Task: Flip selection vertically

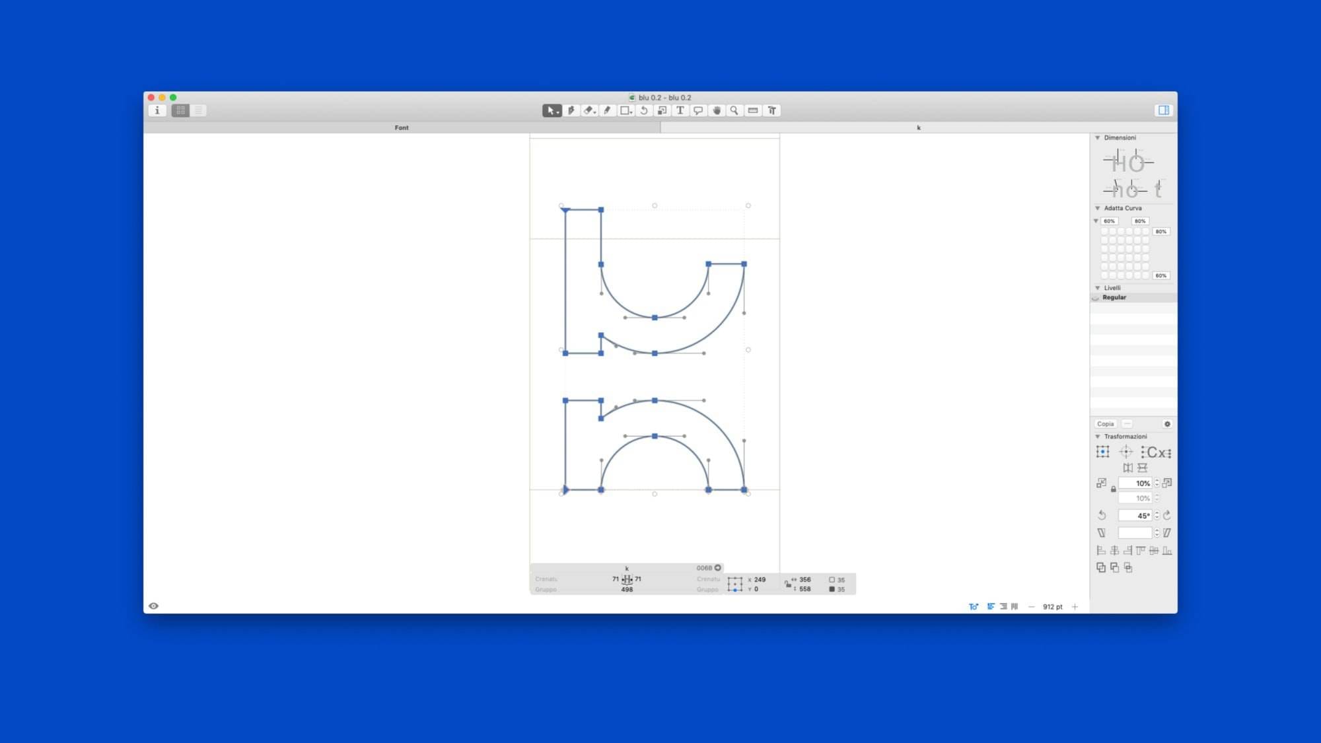Action: [1143, 468]
